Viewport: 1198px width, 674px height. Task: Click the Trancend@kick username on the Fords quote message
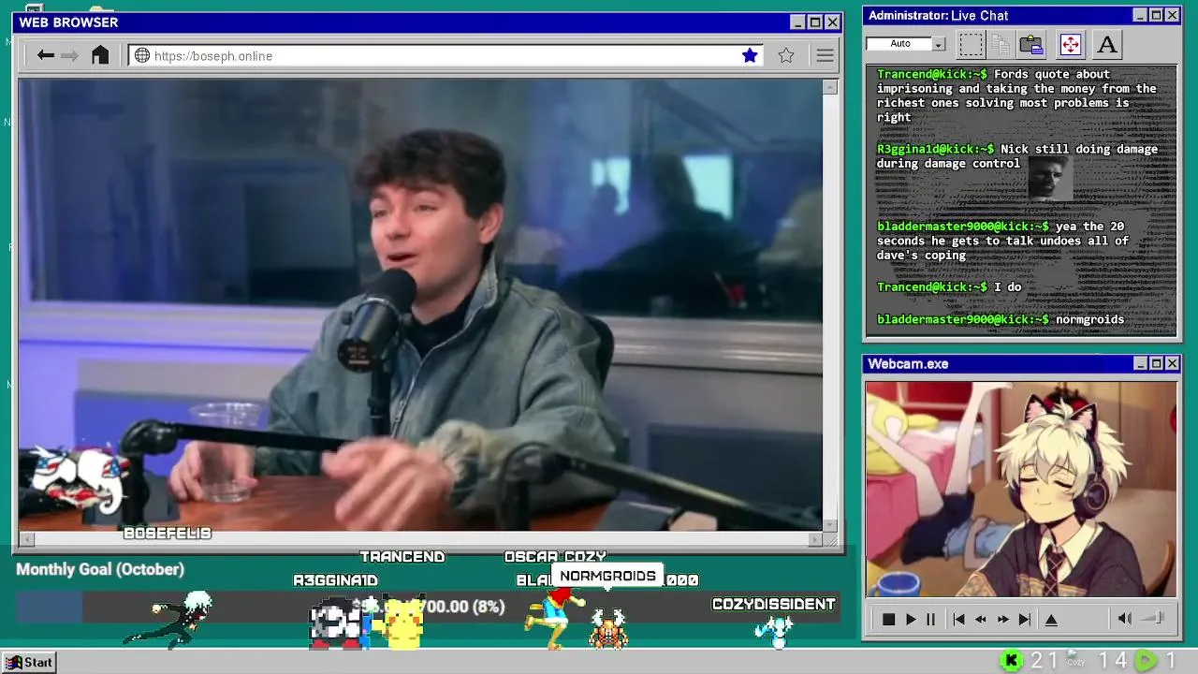(931, 74)
